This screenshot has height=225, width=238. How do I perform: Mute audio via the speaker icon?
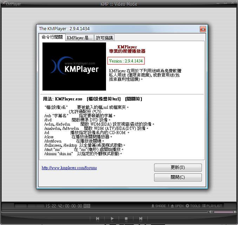tap(211, 212)
